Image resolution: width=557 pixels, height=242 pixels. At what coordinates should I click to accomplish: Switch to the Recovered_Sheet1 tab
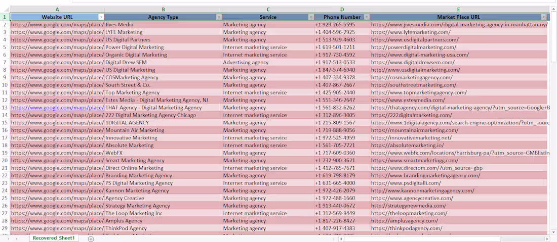click(x=54, y=238)
